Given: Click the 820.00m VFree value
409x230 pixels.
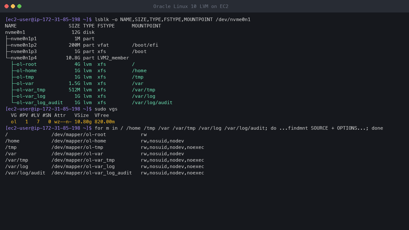Looking at the screenshot, I should 104,122.
